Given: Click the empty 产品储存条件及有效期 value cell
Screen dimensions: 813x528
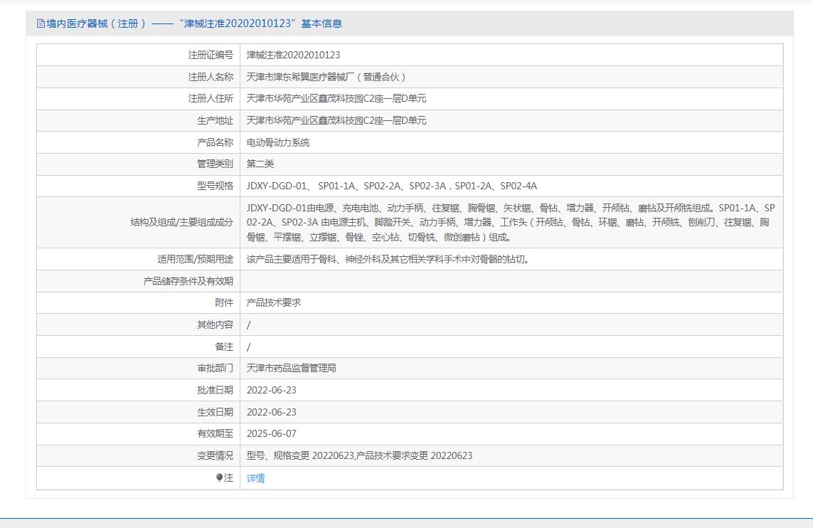Looking at the screenshot, I should point(511,281).
